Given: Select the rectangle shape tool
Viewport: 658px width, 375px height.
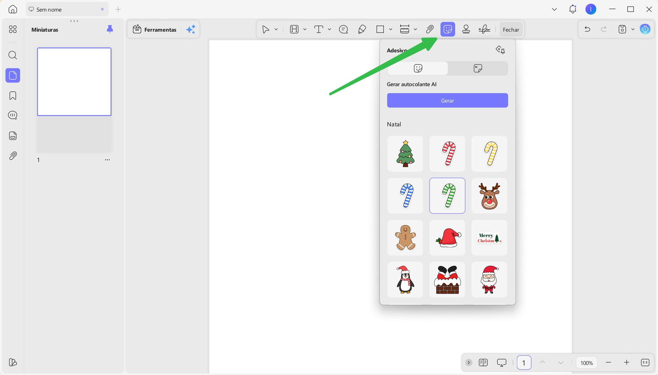Looking at the screenshot, I should [x=380, y=29].
